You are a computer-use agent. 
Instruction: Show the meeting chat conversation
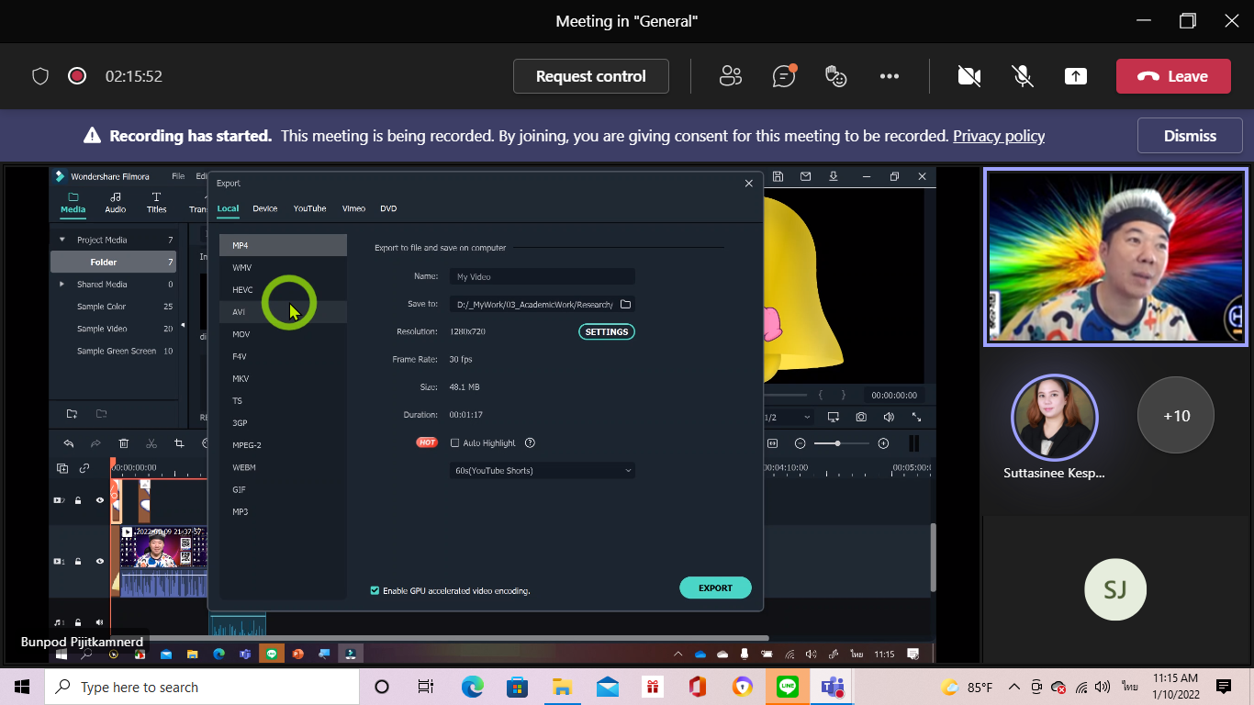784,76
